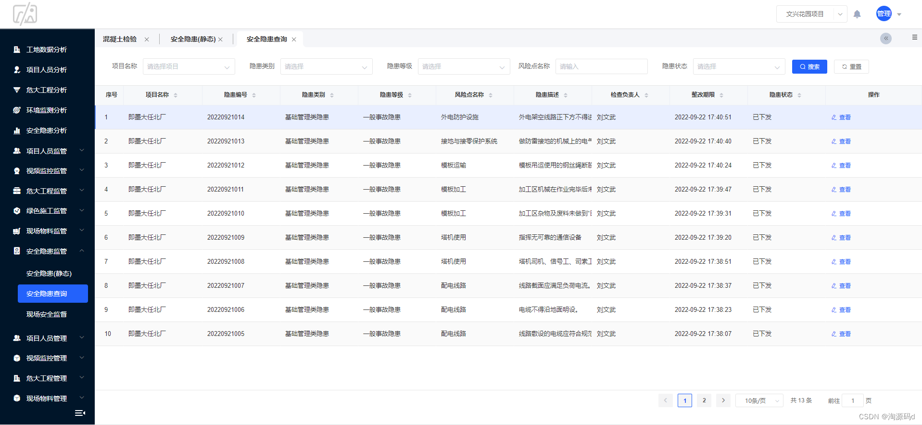Open 工地数据分析 sidebar icon
The image size is (922, 425).
point(17,50)
